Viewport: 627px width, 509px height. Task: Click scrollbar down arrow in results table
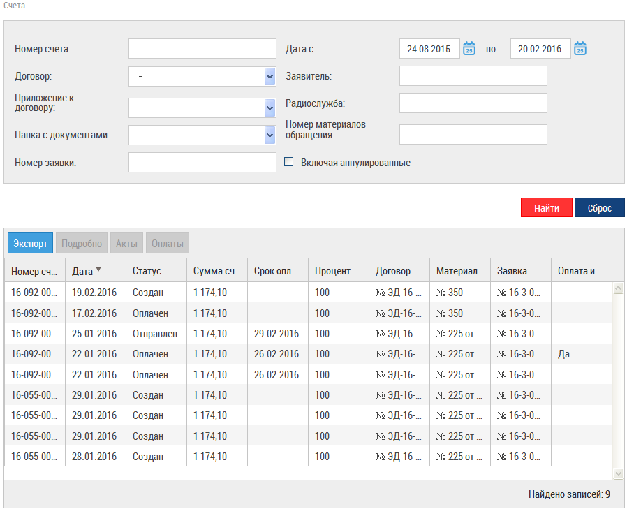tap(618, 474)
